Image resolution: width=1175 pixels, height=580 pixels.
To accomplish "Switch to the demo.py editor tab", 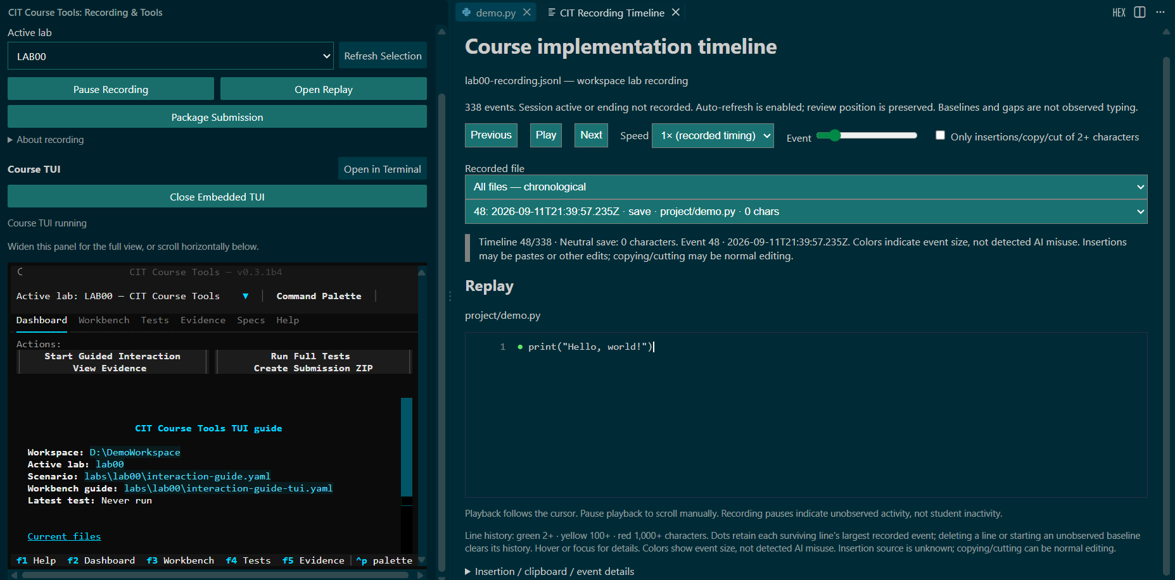I will pyautogui.click(x=495, y=13).
